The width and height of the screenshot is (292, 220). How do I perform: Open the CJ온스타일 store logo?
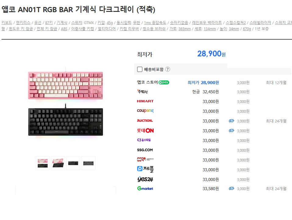[144, 140]
